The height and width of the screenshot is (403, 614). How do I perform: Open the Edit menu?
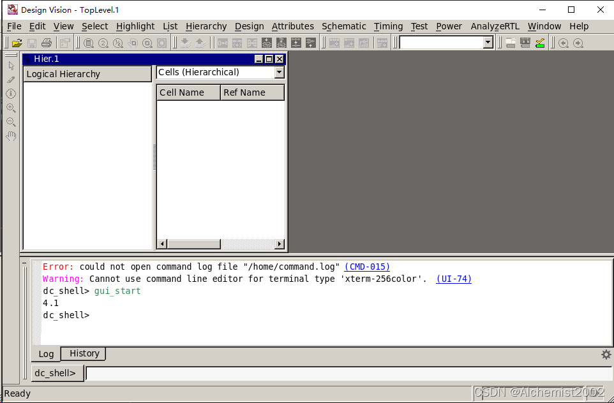pyautogui.click(x=37, y=26)
